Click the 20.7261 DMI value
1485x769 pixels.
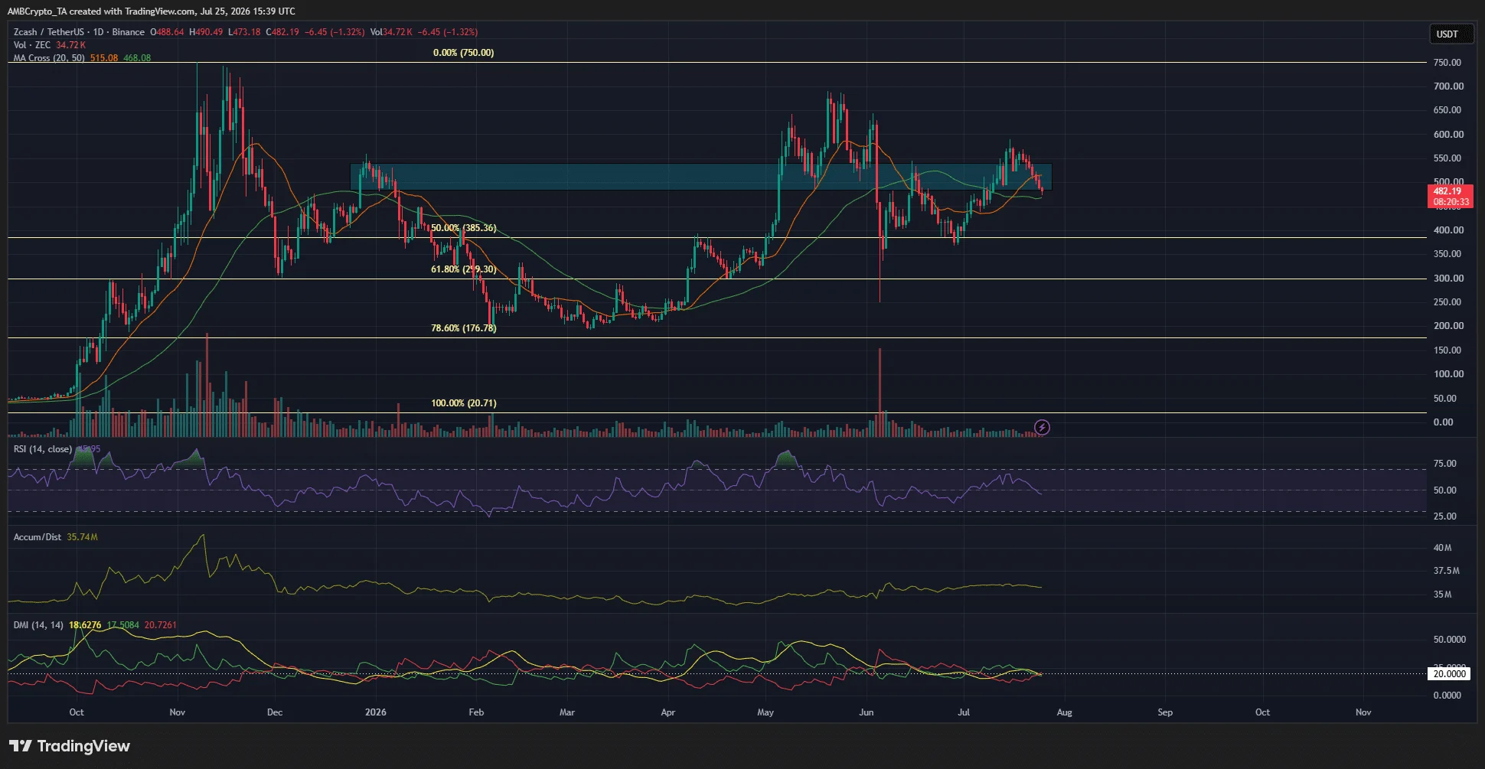tap(161, 625)
